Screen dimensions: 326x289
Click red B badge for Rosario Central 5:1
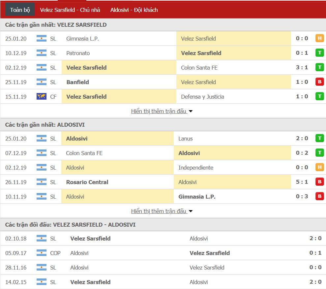(319, 182)
